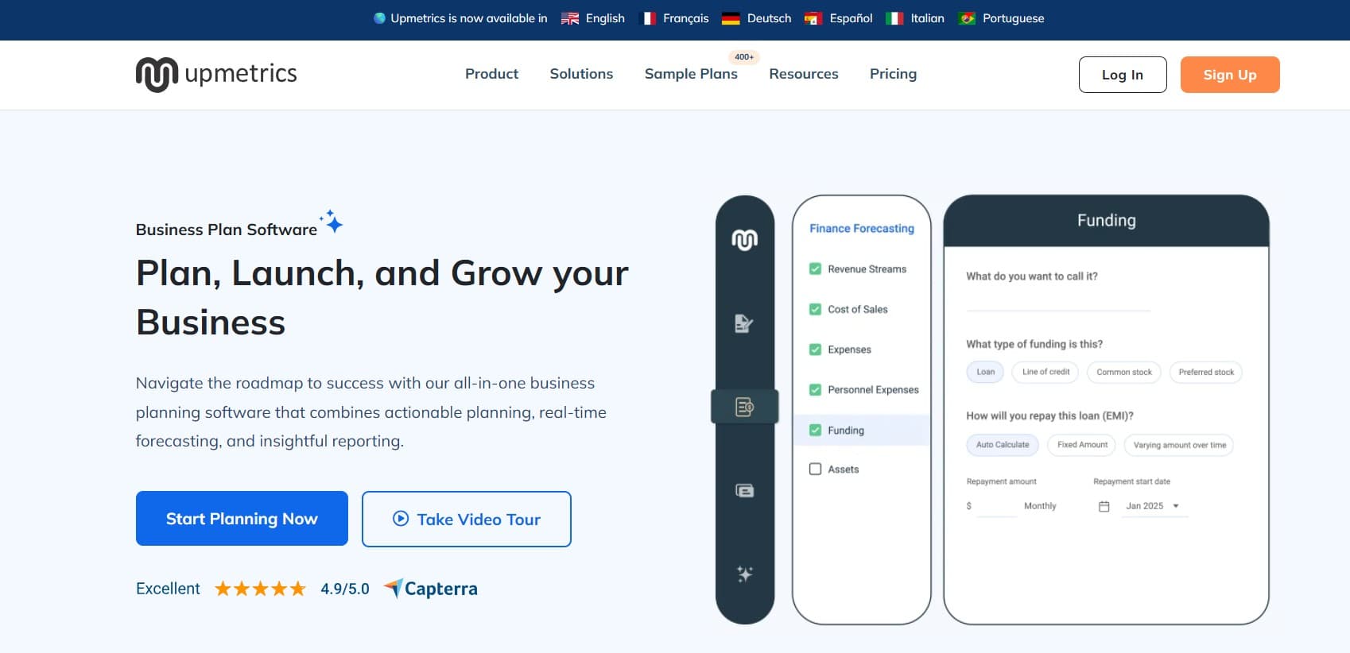Toggle the Funding checkbox

coord(815,430)
